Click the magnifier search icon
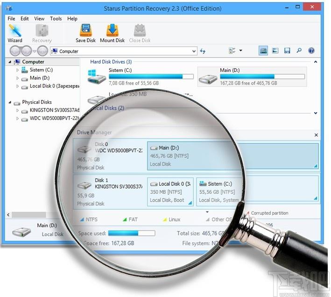Viewport: 331px width, 297px height. tap(299, 50)
